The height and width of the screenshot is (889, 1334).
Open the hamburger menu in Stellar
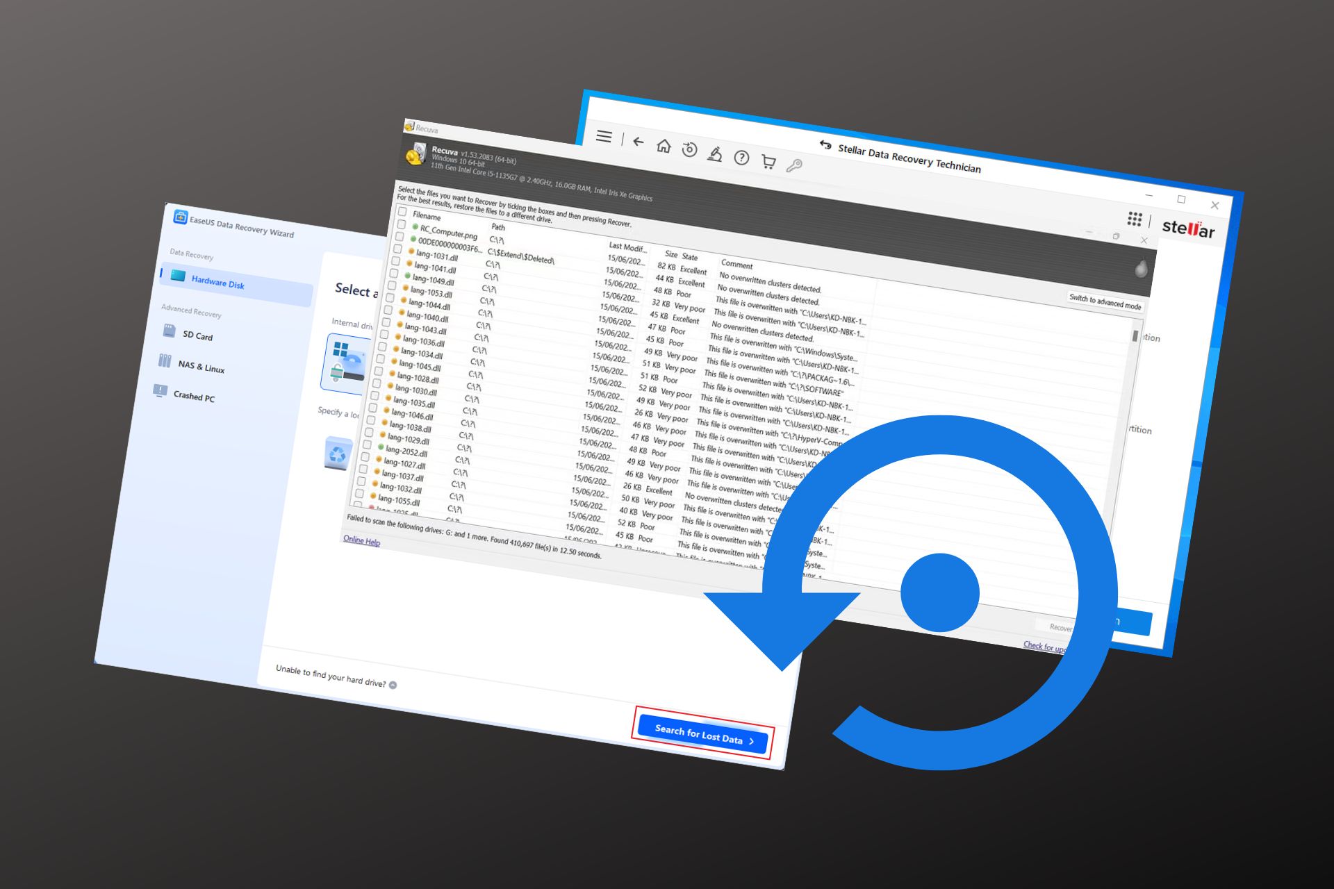tap(604, 137)
